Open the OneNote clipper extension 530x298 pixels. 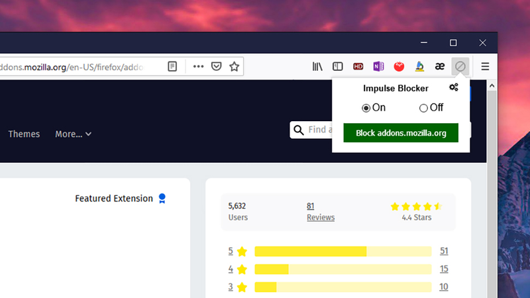(x=378, y=67)
